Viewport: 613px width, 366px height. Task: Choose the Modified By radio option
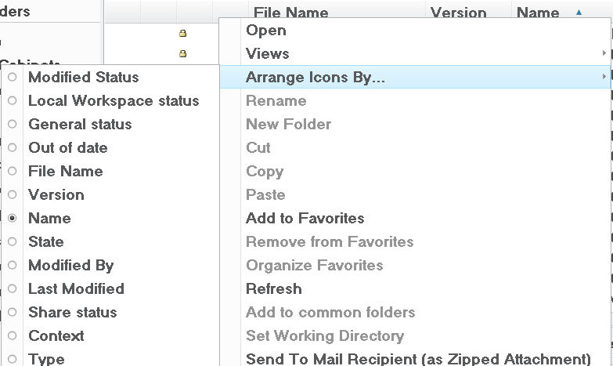point(12,265)
